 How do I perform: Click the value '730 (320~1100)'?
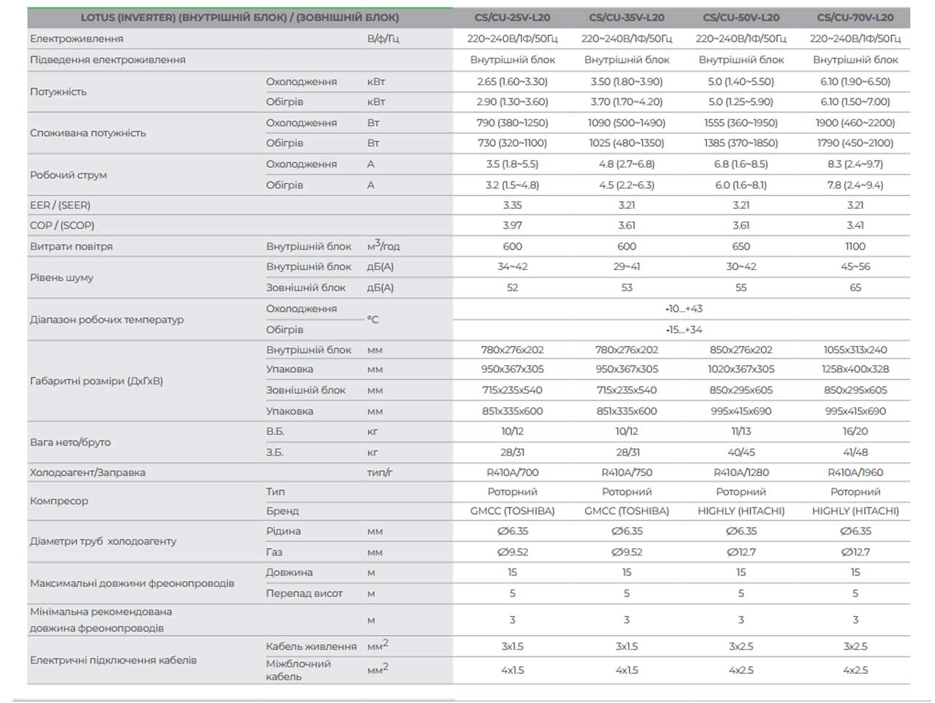512,143
